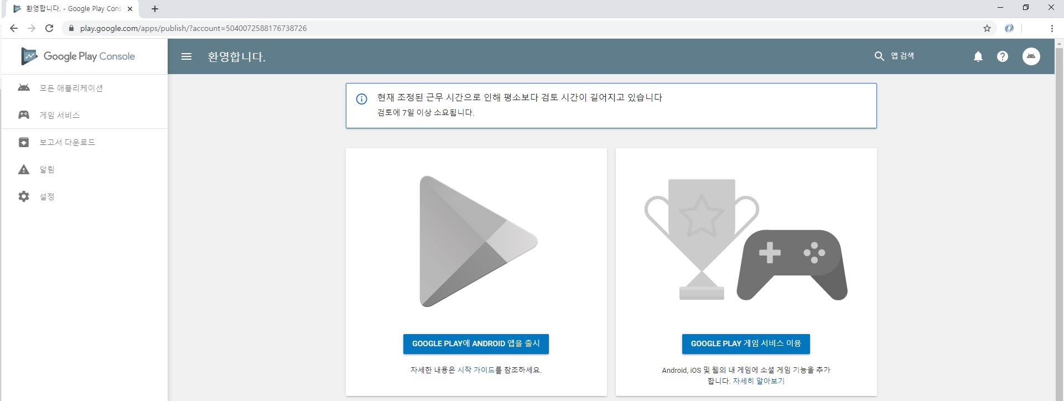
Task: Open notifications bell in the header
Action: click(978, 56)
